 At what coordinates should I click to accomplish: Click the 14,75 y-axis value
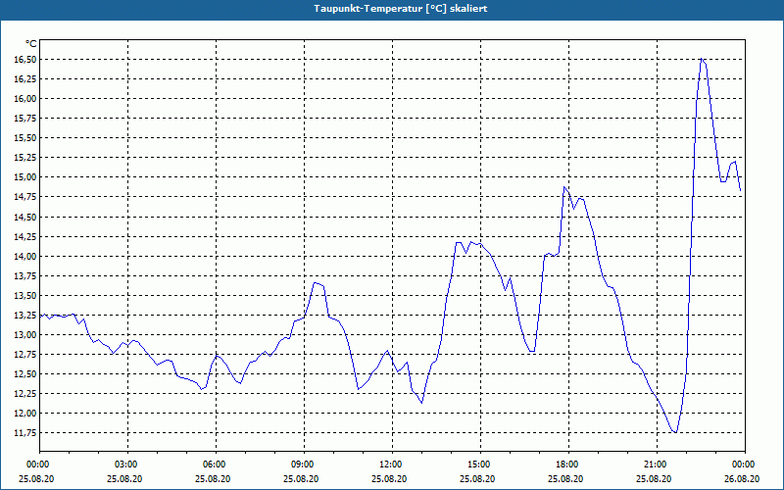click(24, 197)
